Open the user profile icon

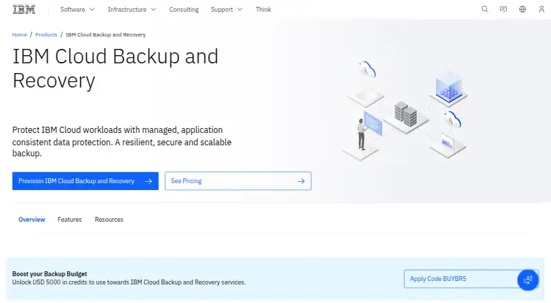pos(541,9)
